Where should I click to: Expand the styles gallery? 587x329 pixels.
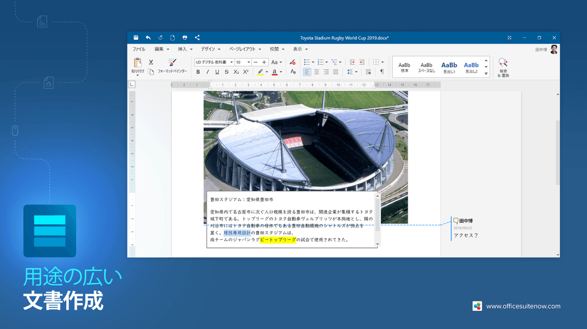pos(486,74)
